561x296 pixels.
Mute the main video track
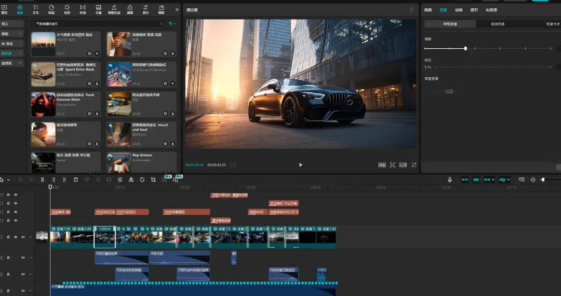pos(23,237)
